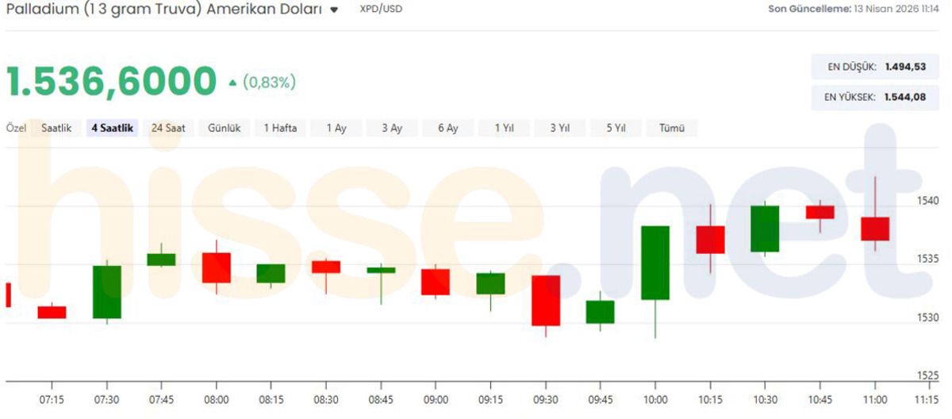Click the green up-triangle change indicator
The image size is (952, 419).
pyautogui.click(x=232, y=82)
